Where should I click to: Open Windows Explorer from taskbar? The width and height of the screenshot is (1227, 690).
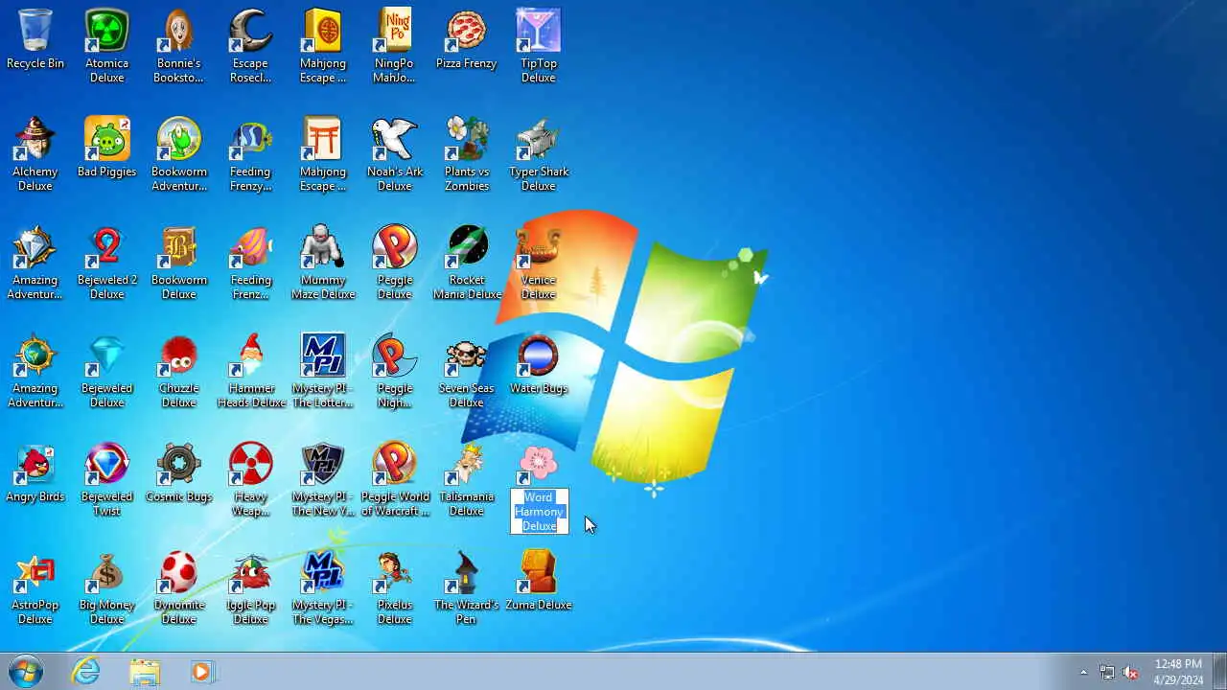coord(145,672)
